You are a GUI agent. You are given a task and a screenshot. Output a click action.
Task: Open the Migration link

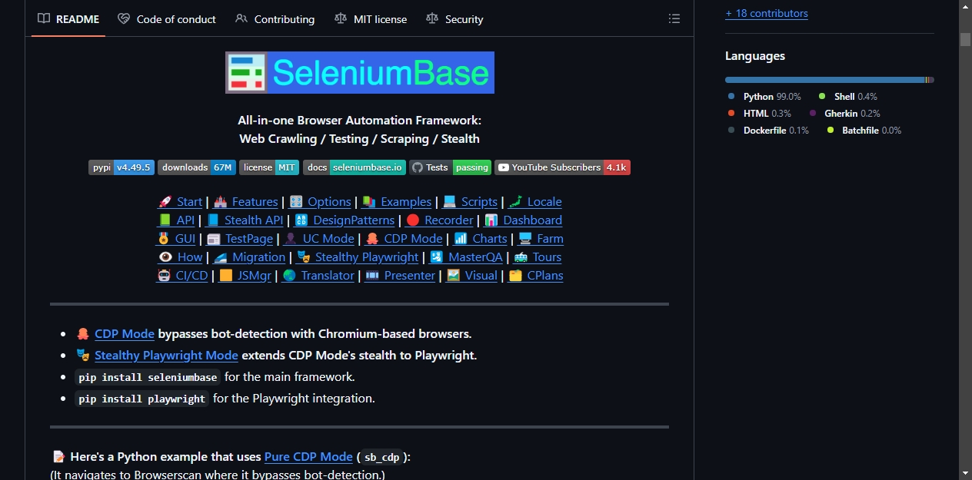[249, 257]
